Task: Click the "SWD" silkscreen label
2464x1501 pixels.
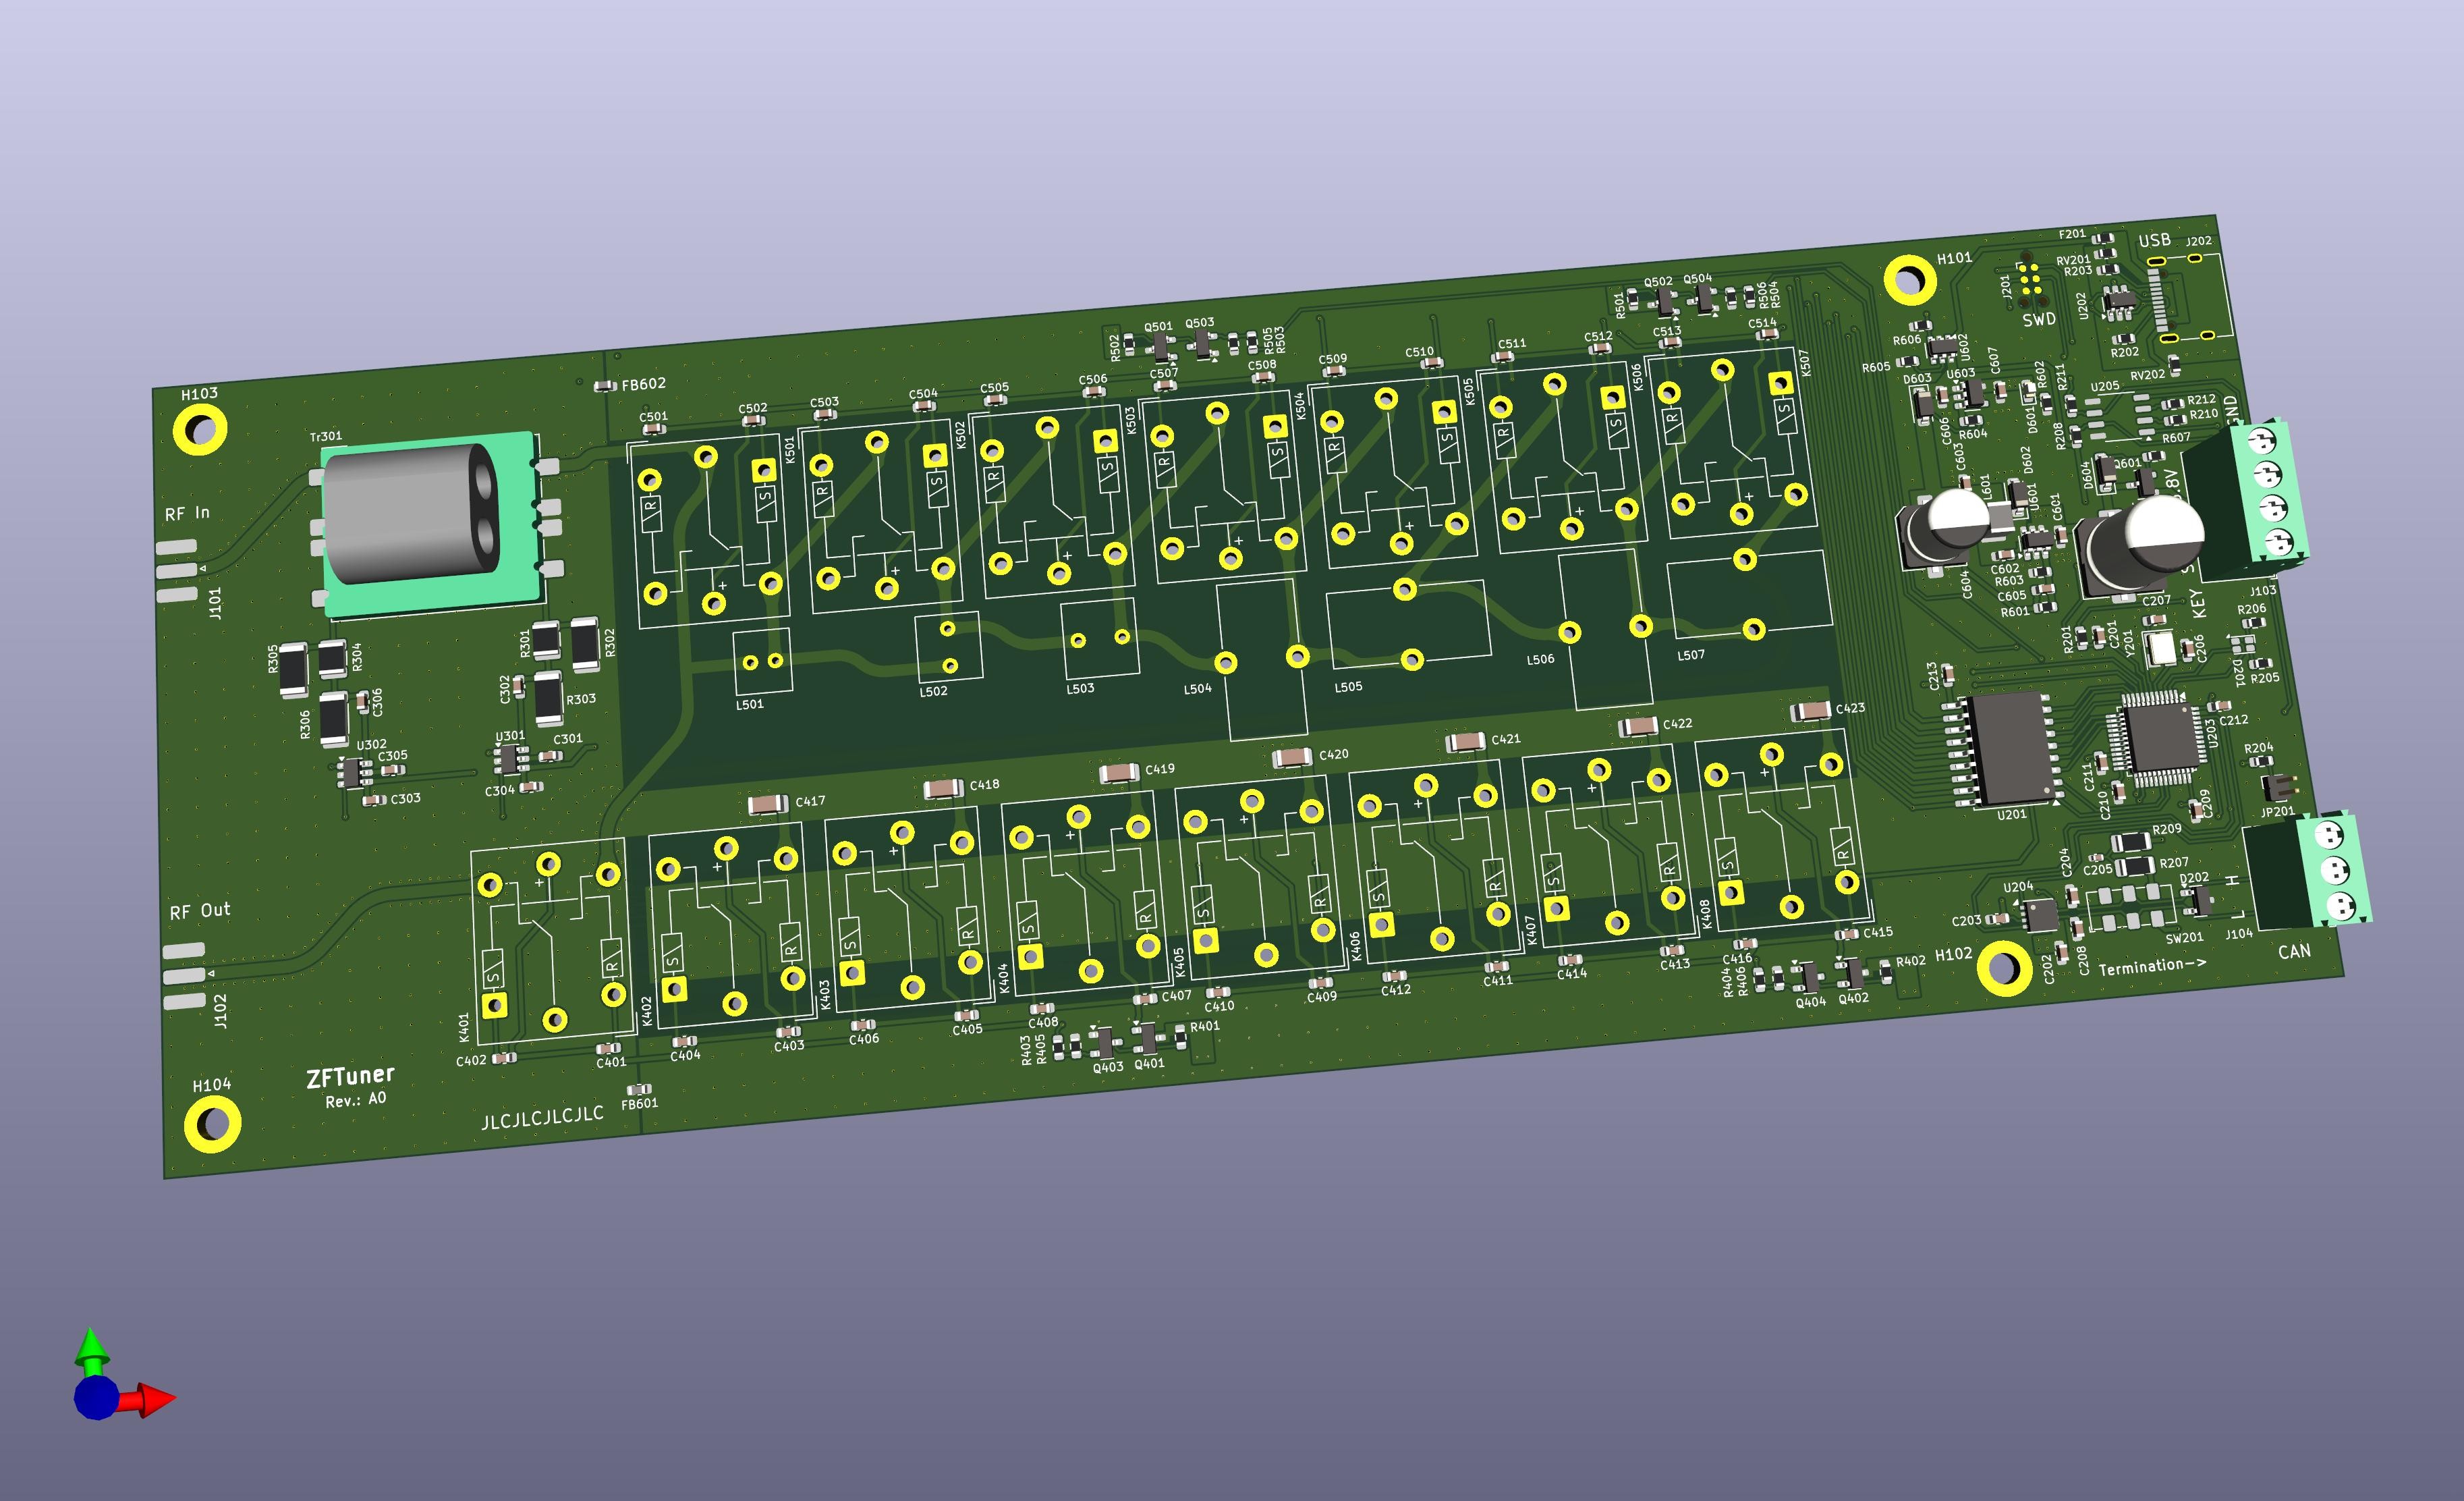Action: pos(2039,320)
